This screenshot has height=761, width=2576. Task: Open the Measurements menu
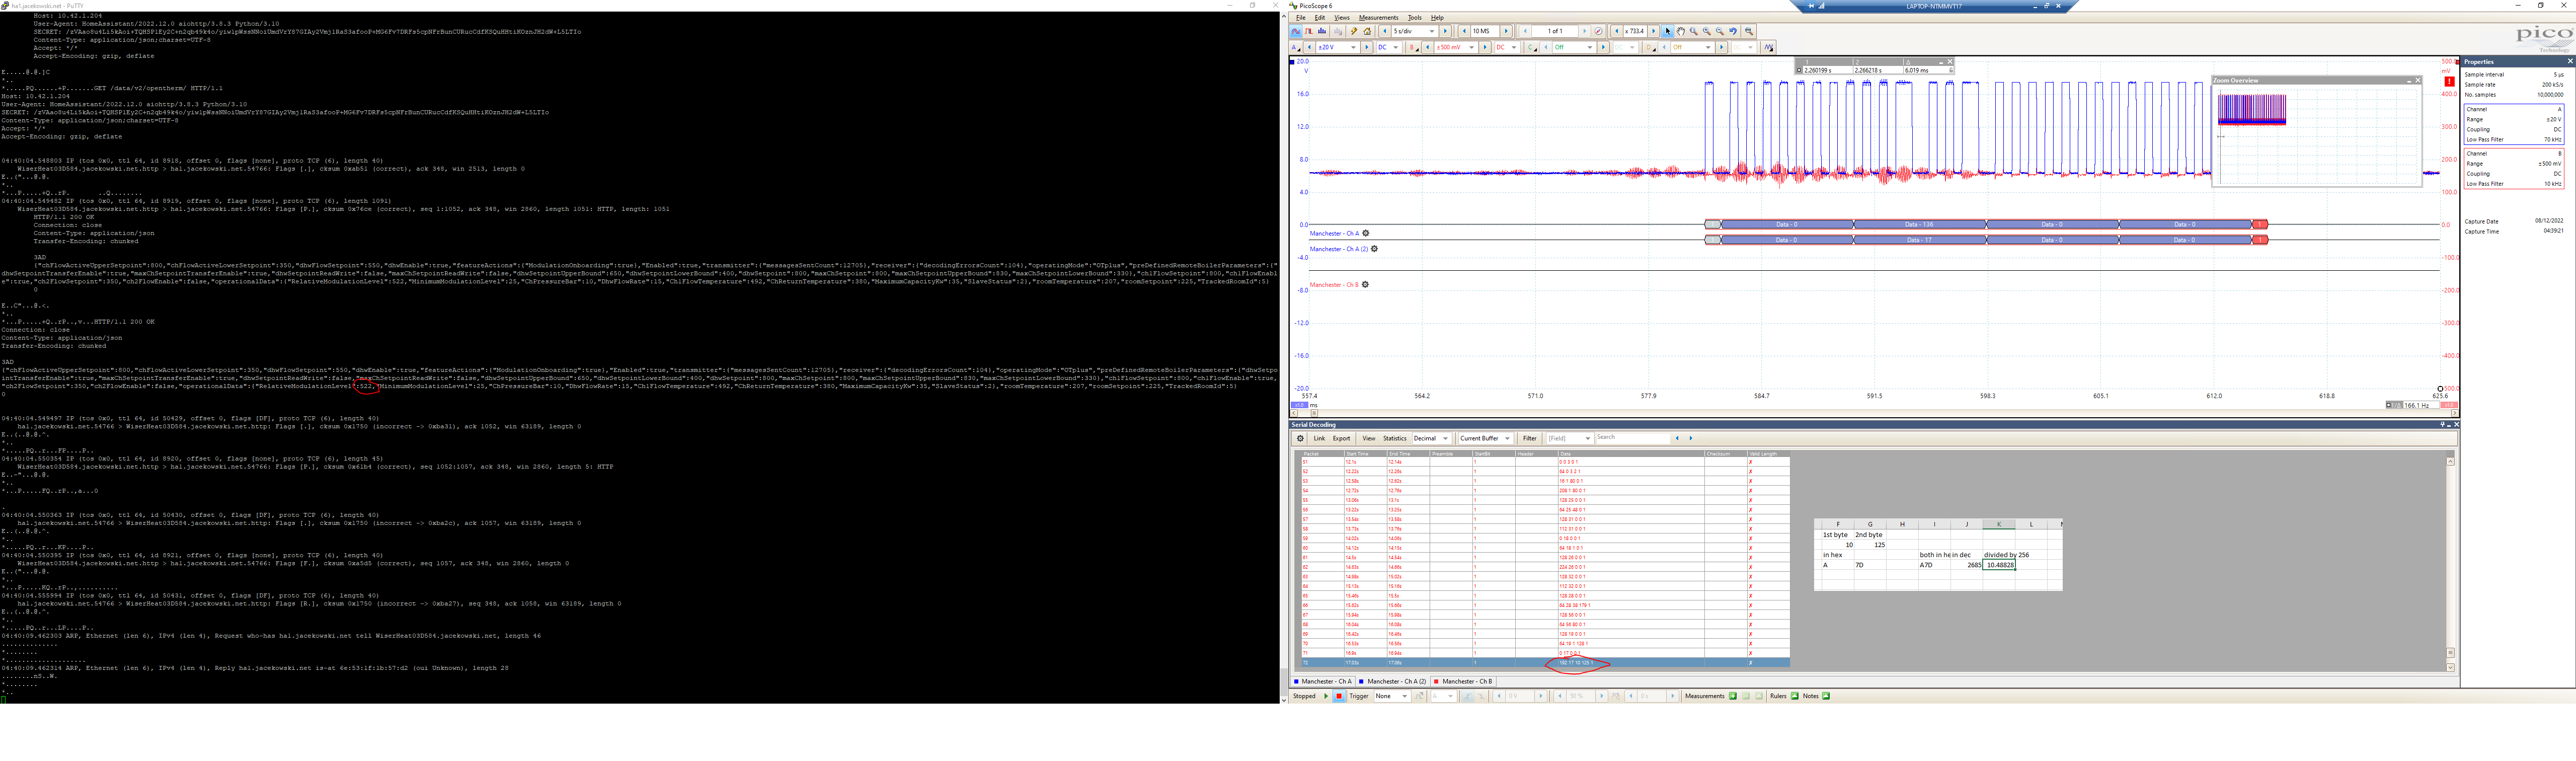[1378, 18]
